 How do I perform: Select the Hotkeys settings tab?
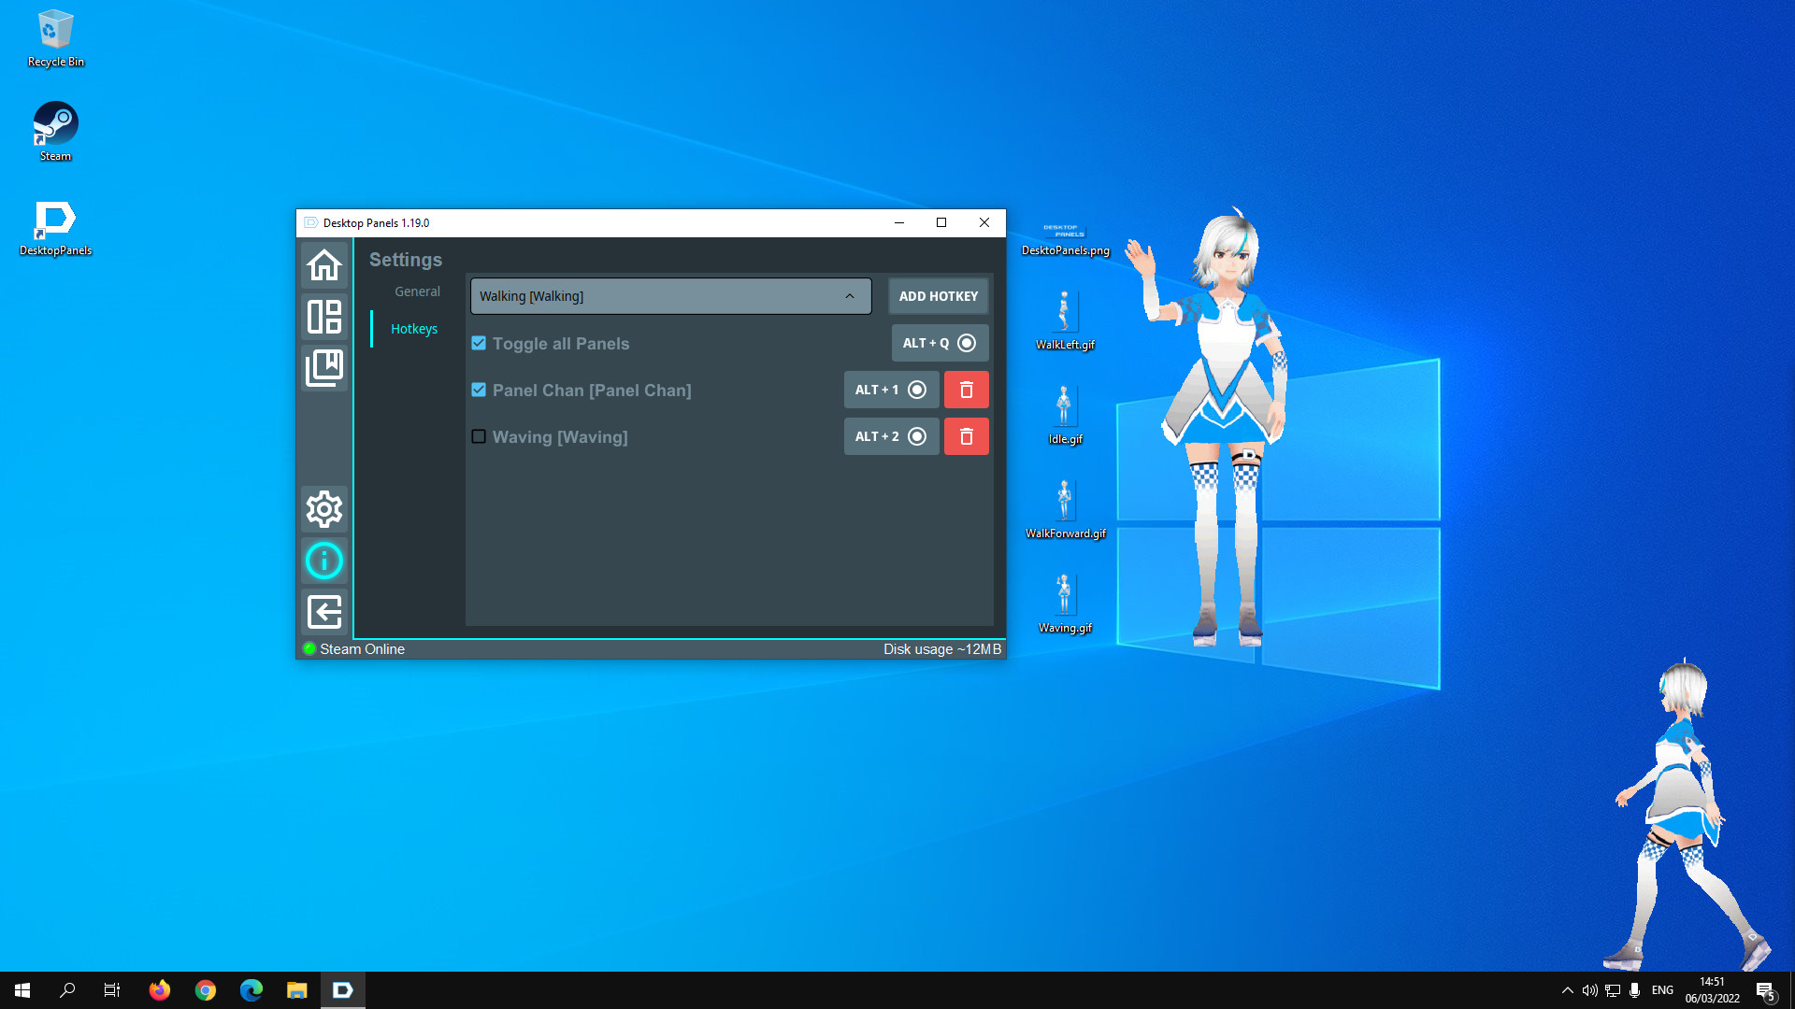[414, 329]
